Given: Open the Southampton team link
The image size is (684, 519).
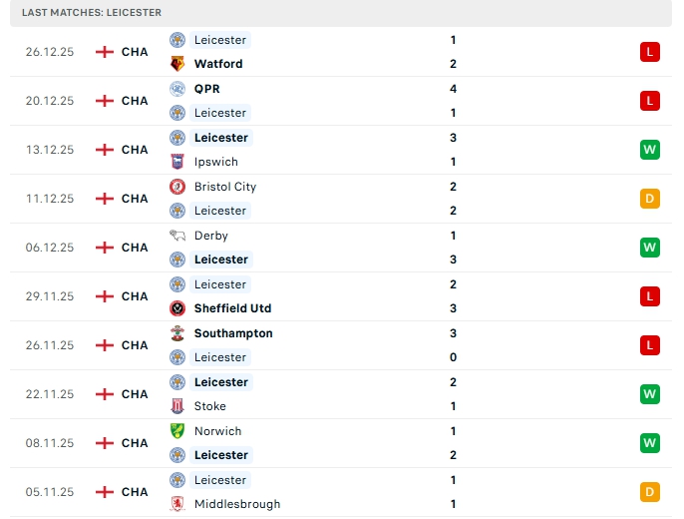Looking at the screenshot, I should pyautogui.click(x=233, y=333).
